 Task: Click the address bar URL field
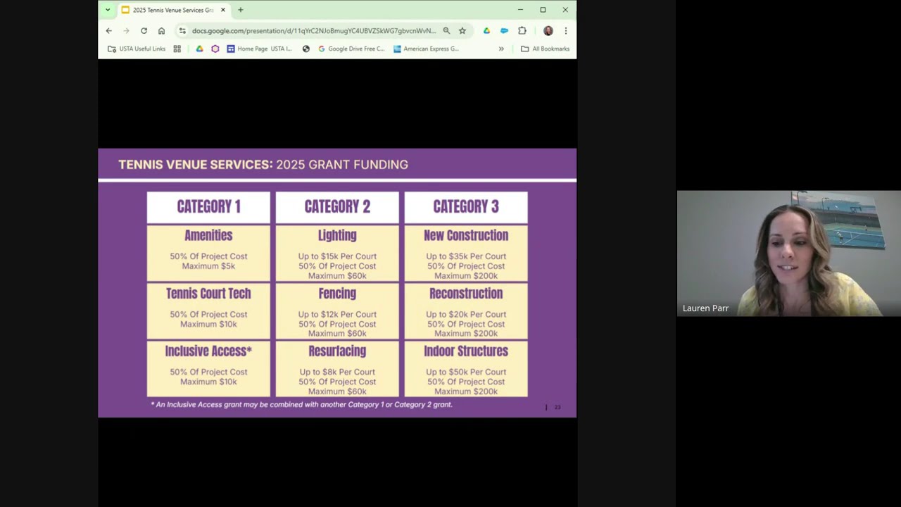click(x=314, y=31)
